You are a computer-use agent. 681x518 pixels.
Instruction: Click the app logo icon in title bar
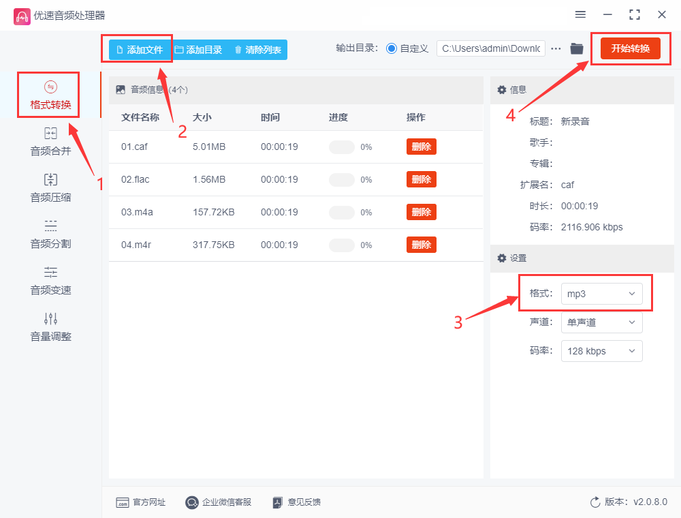pyautogui.click(x=22, y=16)
